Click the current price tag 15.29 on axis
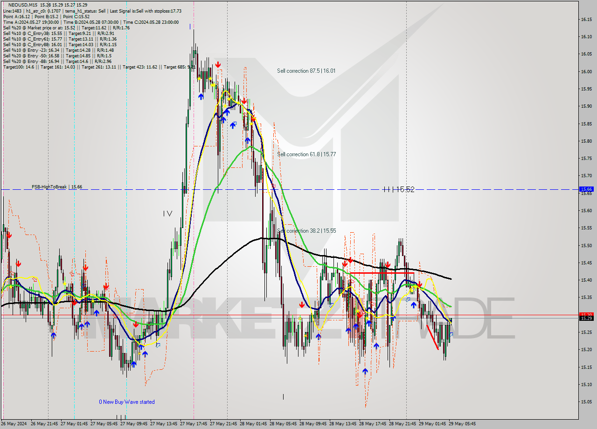This screenshot has height=429, width=597. (586, 318)
